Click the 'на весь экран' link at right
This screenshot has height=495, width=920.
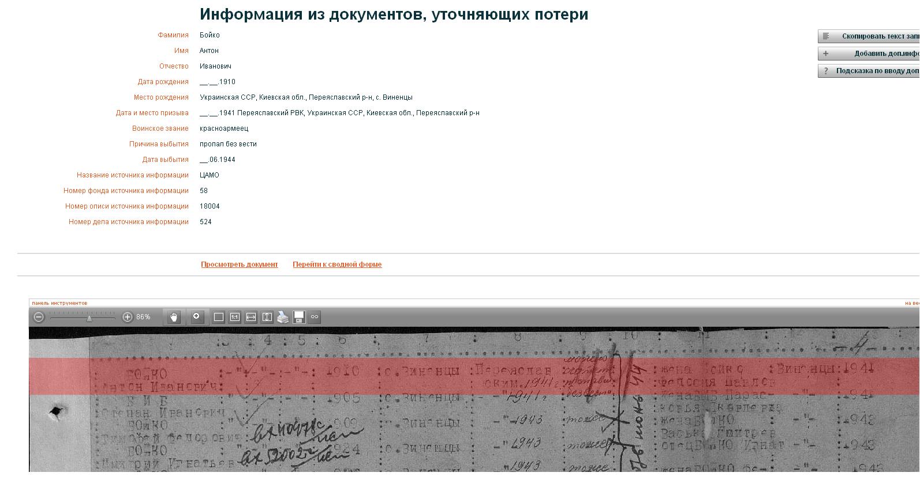click(x=911, y=303)
